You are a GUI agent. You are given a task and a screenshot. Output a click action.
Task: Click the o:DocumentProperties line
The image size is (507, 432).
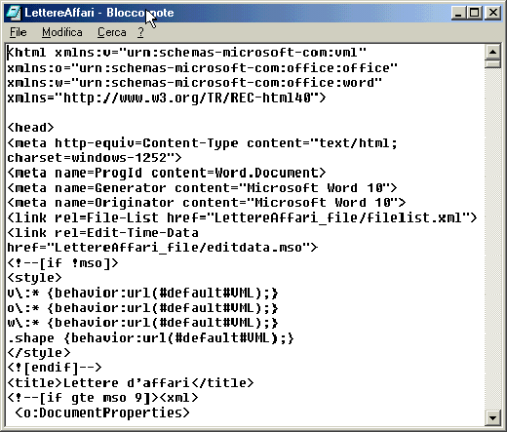pyautogui.click(x=102, y=412)
